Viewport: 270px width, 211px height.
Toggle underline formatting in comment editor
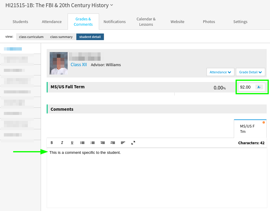click(72, 143)
